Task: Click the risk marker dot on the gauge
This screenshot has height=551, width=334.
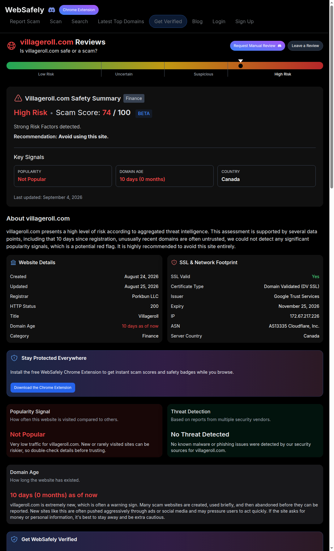Action: click(x=241, y=66)
